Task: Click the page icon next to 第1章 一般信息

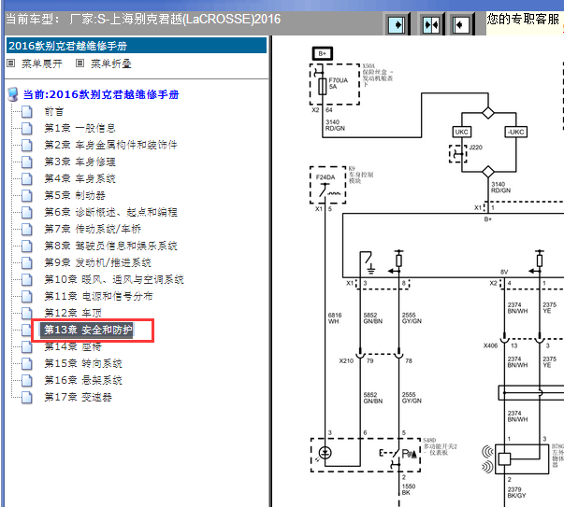Action: (x=26, y=129)
